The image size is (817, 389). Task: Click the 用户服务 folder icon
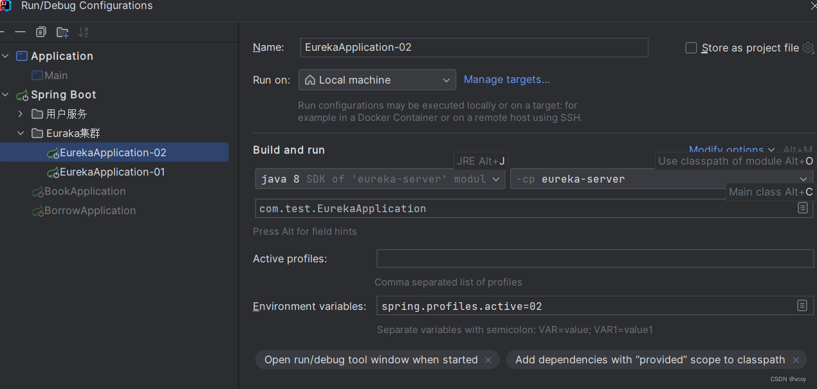point(37,114)
